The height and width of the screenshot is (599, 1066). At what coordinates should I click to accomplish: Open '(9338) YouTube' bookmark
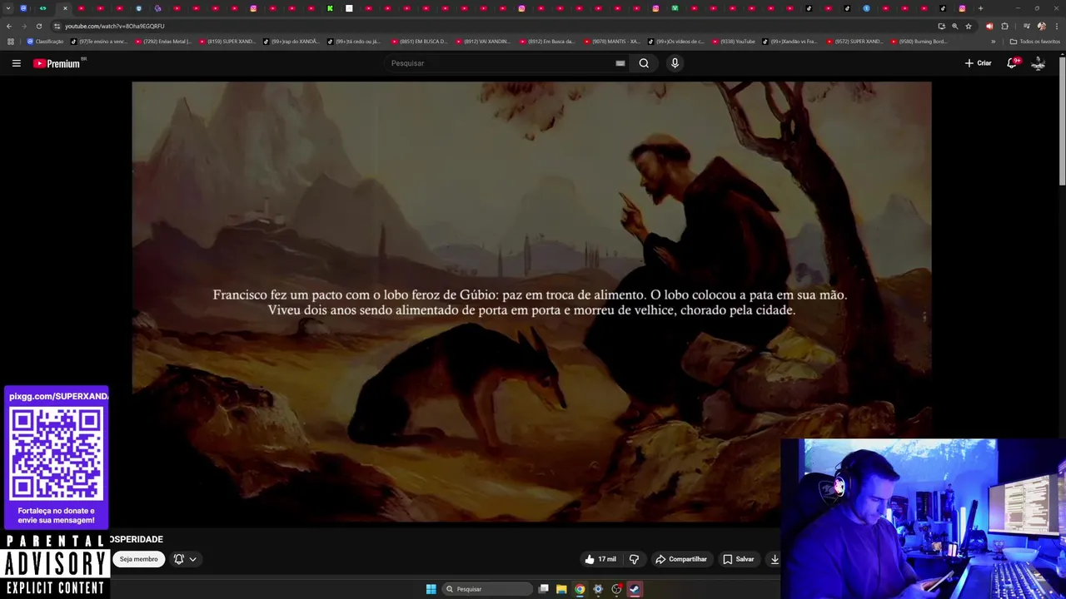(733, 42)
